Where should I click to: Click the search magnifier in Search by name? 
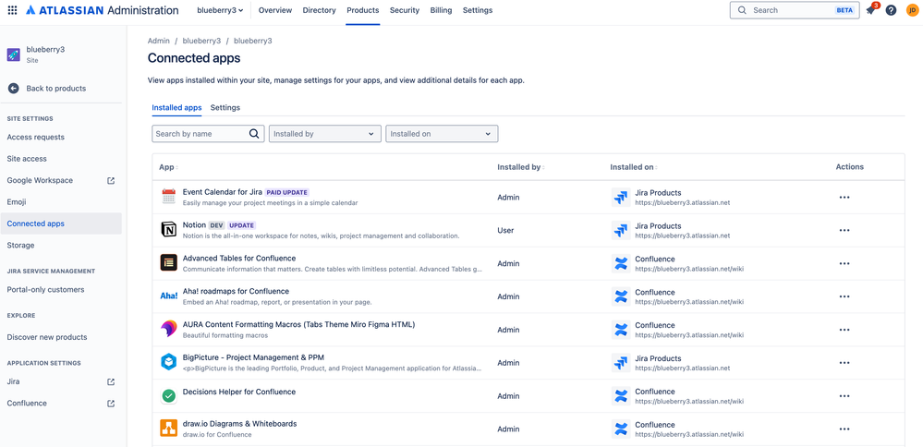[254, 134]
